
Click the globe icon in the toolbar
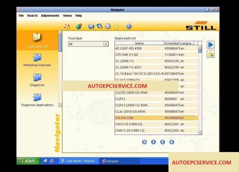79,26
